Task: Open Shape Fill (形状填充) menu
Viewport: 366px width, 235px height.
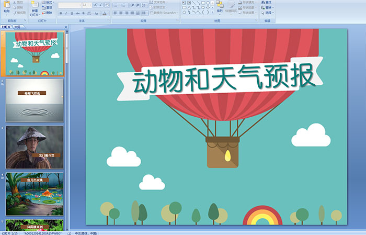Action: pyautogui.click(x=247, y=2)
